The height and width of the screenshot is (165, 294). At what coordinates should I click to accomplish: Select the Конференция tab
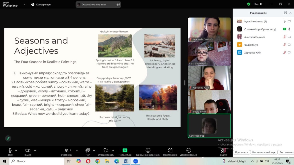41,5
